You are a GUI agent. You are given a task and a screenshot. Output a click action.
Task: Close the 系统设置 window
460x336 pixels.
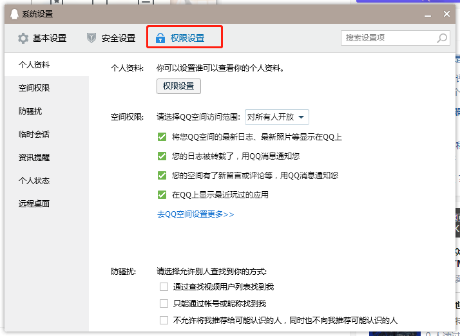tap(446, 14)
